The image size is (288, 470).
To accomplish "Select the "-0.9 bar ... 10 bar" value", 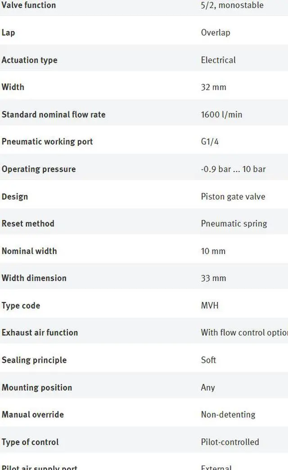I will coord(233,169).
